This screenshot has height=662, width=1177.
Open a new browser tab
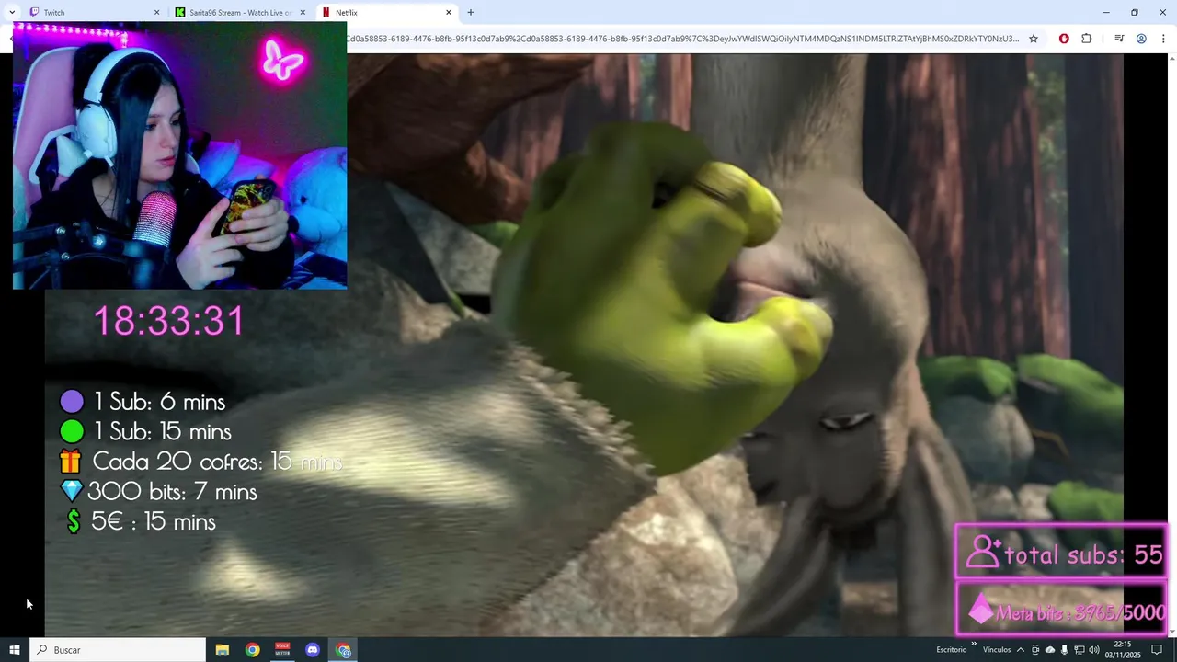(471, 13)
